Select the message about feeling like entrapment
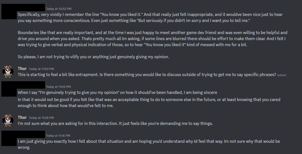 [147, 75]
